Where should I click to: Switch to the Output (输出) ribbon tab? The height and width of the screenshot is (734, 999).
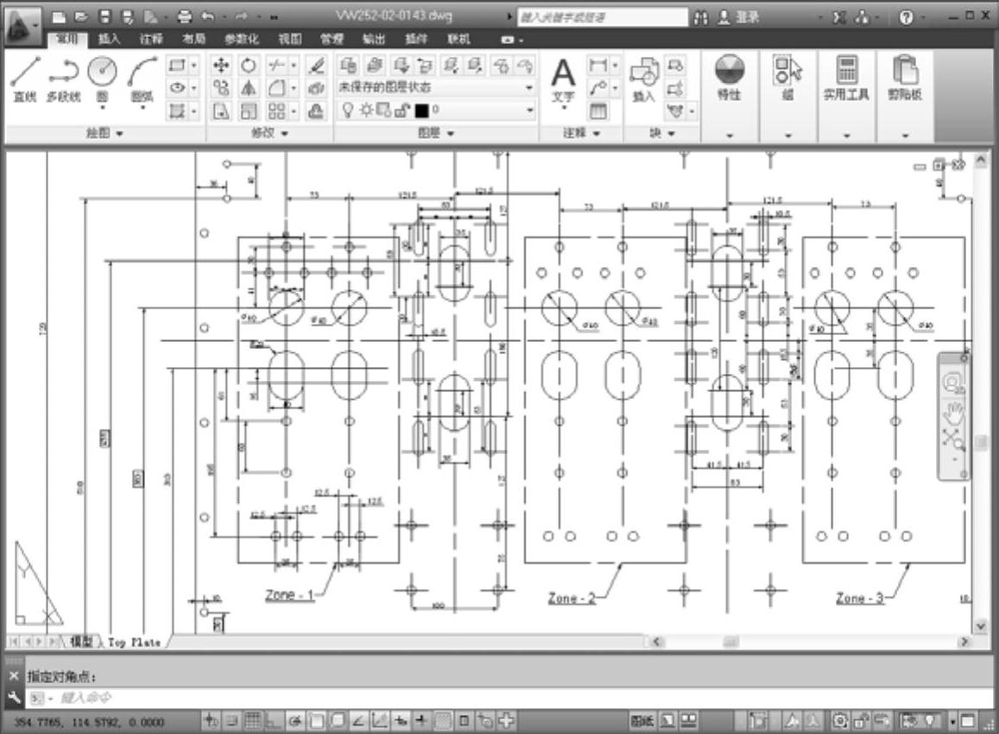point(374,39)
